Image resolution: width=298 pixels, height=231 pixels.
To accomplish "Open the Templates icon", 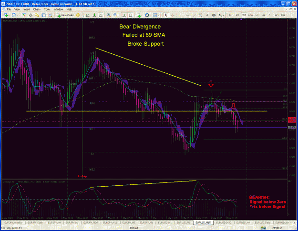I will [x=155, y=15].
